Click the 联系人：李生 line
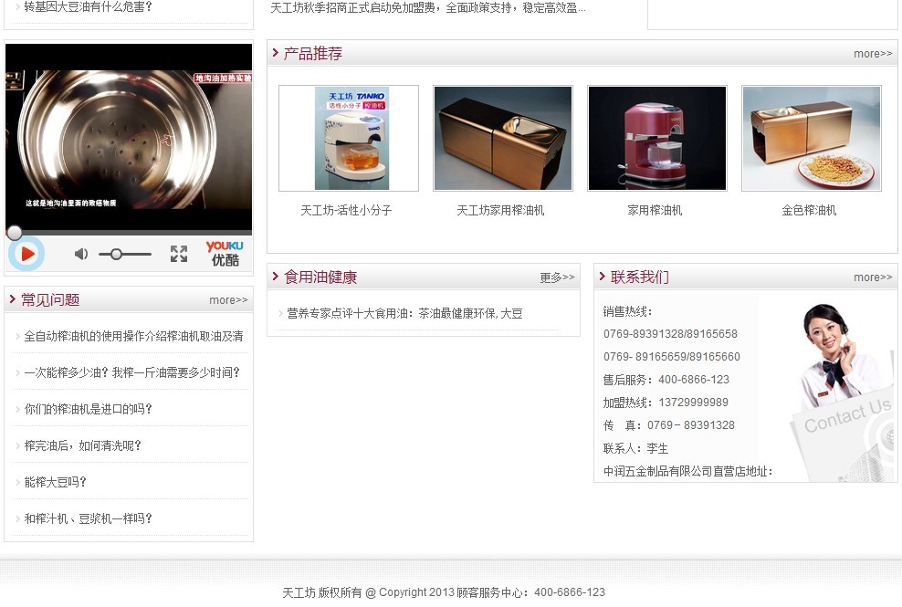Image resolution: width=902 pixels, height=607 pixels. pyautogui.click(x=635, y=449)
